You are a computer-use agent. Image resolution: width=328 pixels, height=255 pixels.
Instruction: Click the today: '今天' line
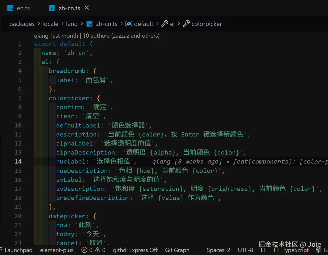click(81, 234)
